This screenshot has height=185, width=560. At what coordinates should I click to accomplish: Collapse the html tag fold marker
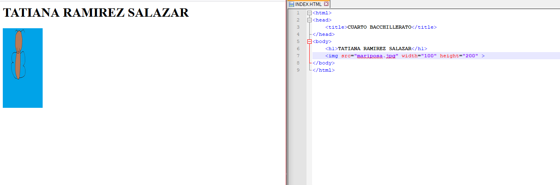309,13
